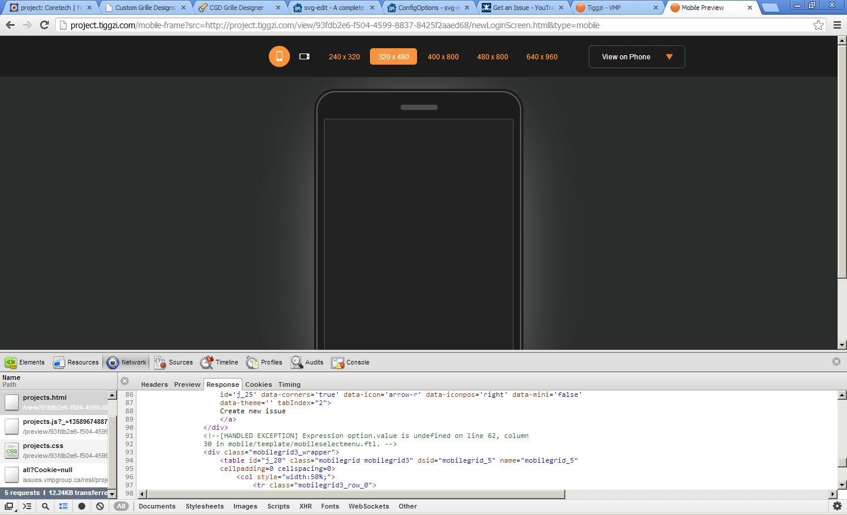Select the 640 x 960 resolution

tap(542, 56)
